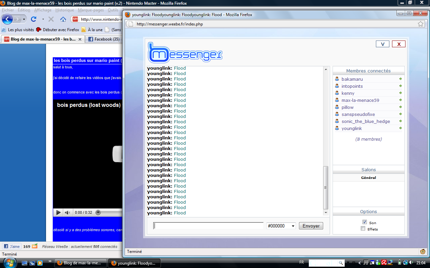Play the bois perdus video
Viewport: 430px width, 268px height.
tap(58, 212)
